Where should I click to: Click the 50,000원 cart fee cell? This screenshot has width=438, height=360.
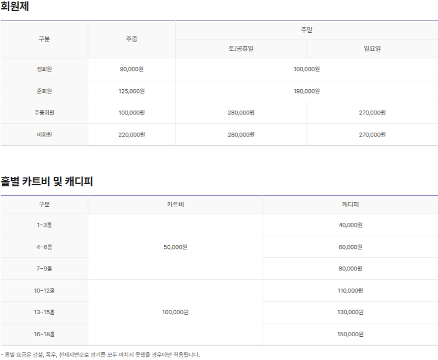175,247
